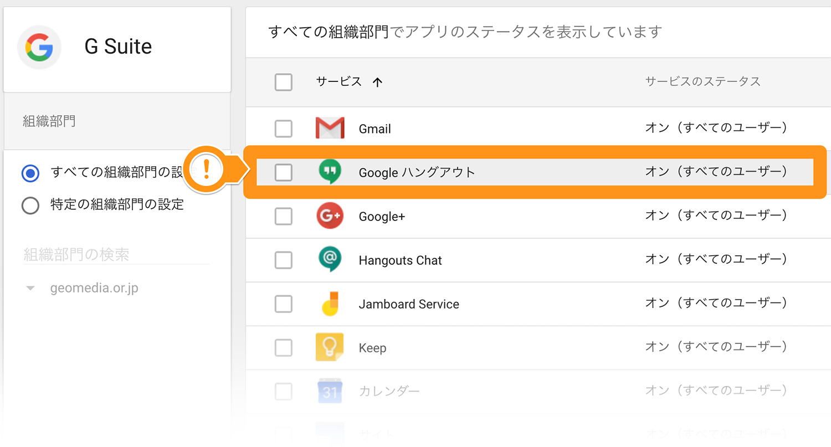Select the geomedia.or.jp organization unit
The height and width of the screenshot is (447, 831).
[x=94, y=289]
